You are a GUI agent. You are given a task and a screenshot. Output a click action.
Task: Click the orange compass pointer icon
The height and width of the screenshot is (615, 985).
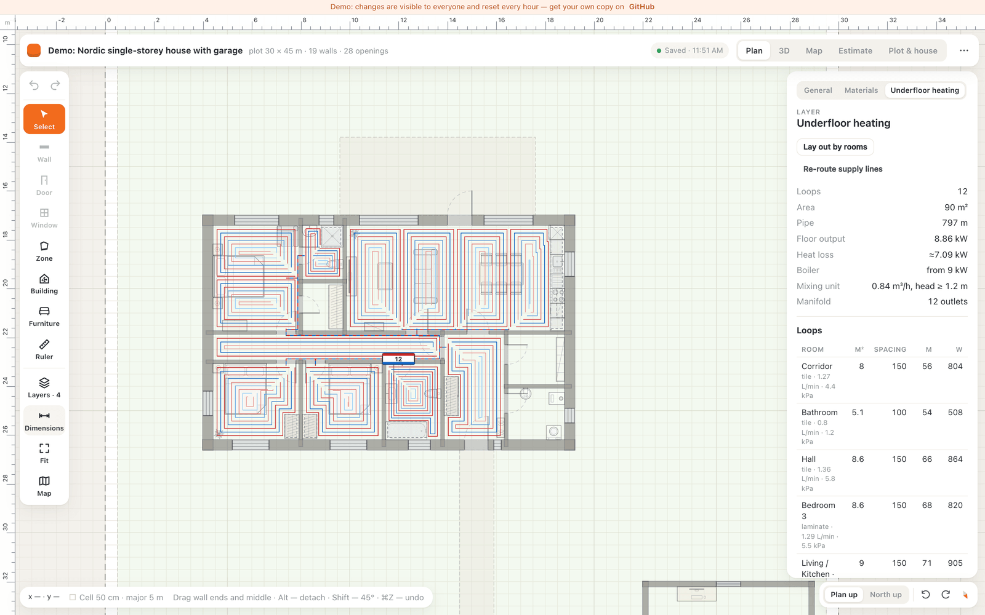coord(965,595)
